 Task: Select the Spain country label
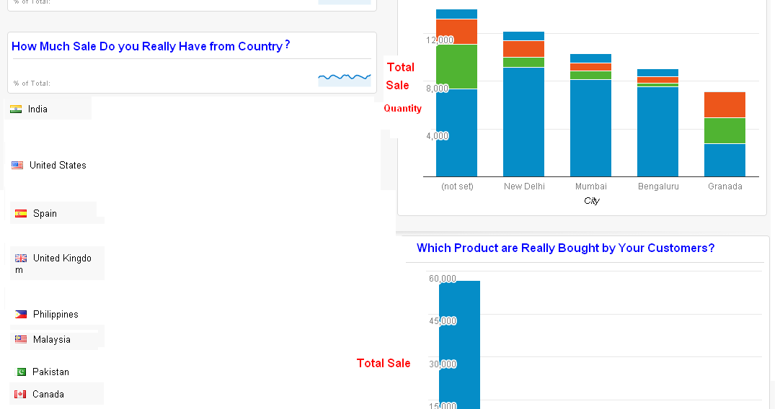click(x=45, y=214)
